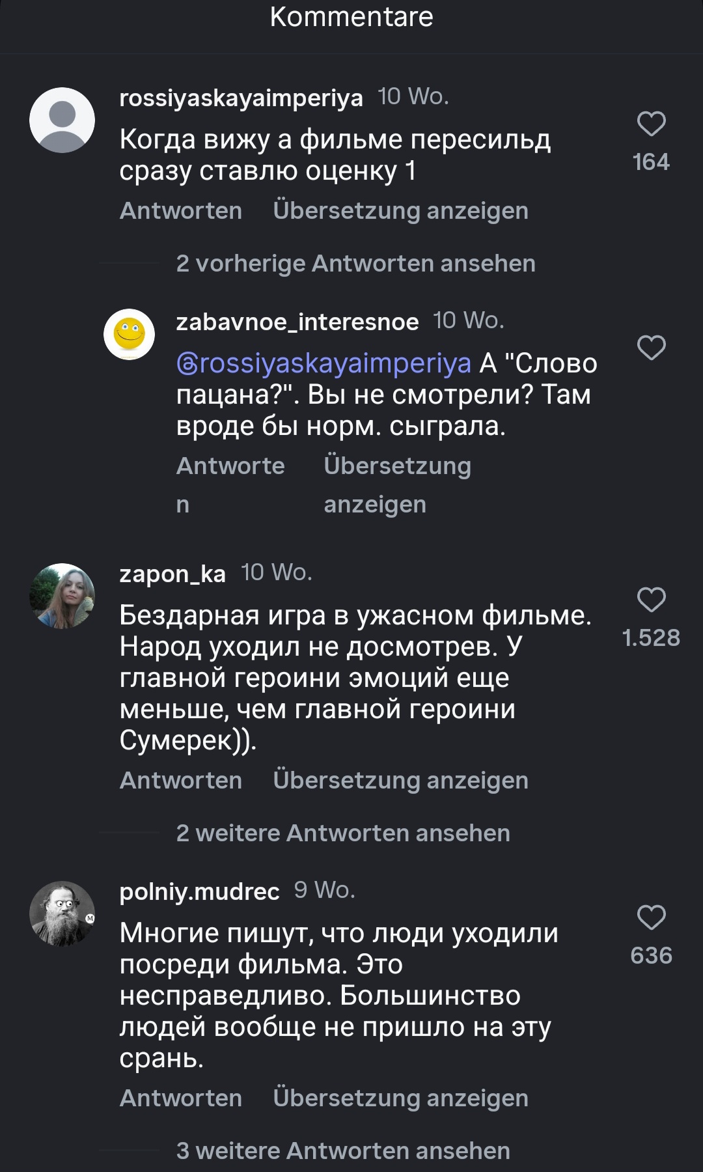Screen dimensions: 703x1172
Task: Open the polniy.mudrec username
Action: (x=199, y=891)
